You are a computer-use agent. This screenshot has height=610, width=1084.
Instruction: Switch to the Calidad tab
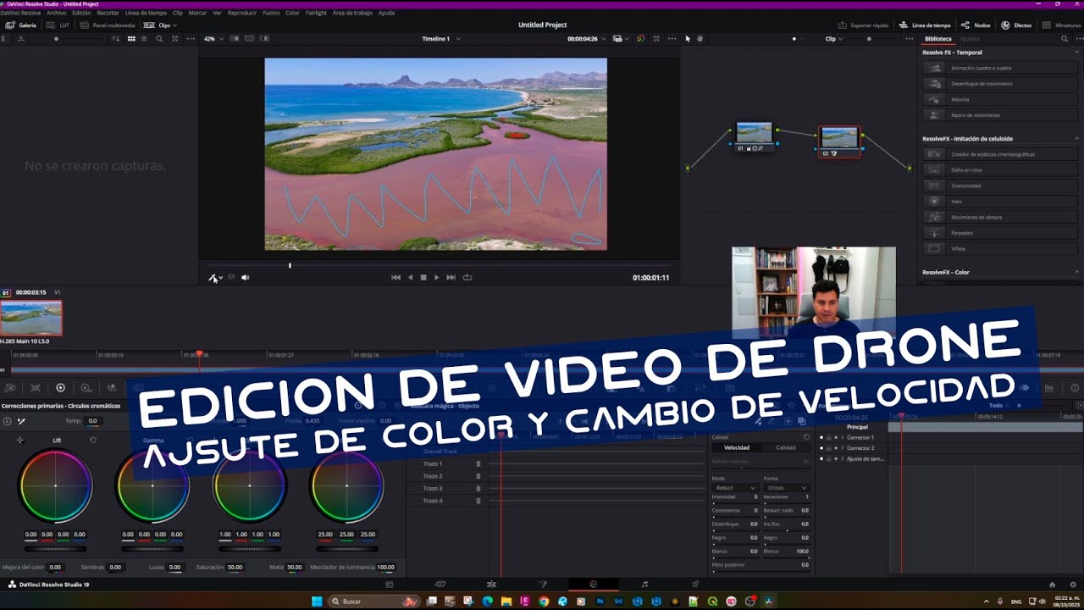pos(786,447)
